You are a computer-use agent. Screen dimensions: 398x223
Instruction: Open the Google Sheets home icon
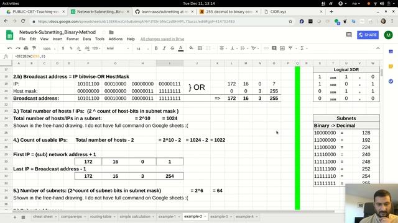pos(10,35)
